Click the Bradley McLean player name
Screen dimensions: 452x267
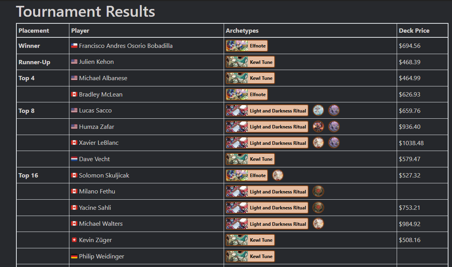pyautogui.click(x=101, y=95)
